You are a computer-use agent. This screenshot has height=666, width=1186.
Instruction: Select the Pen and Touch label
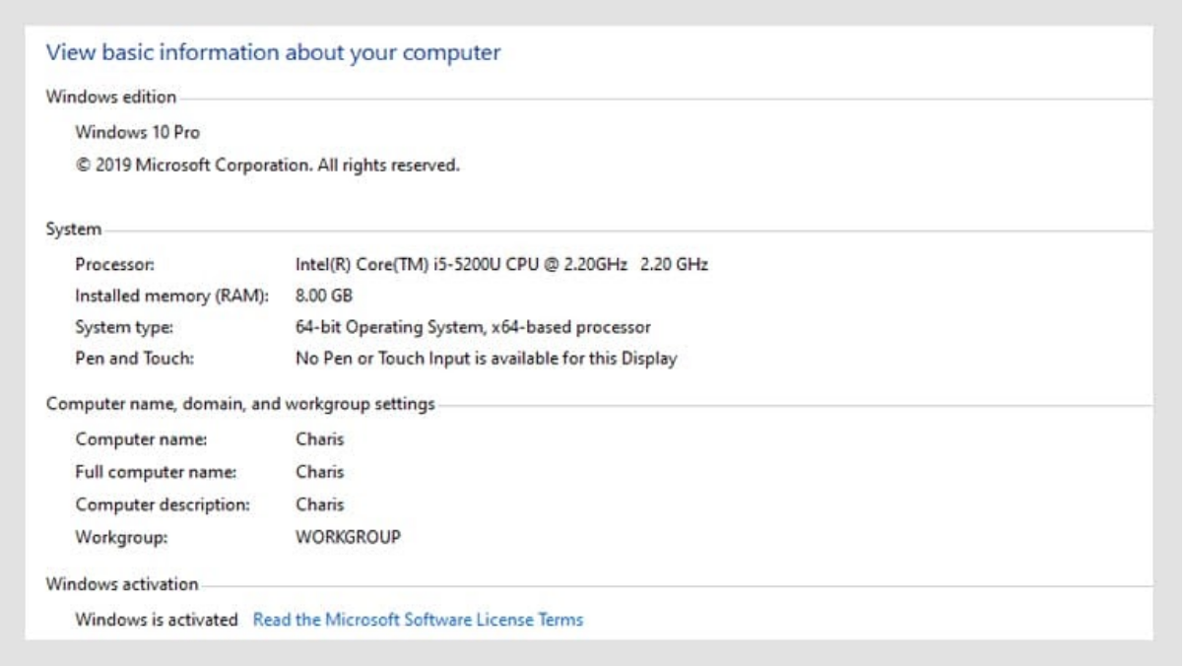pos(123,359)
